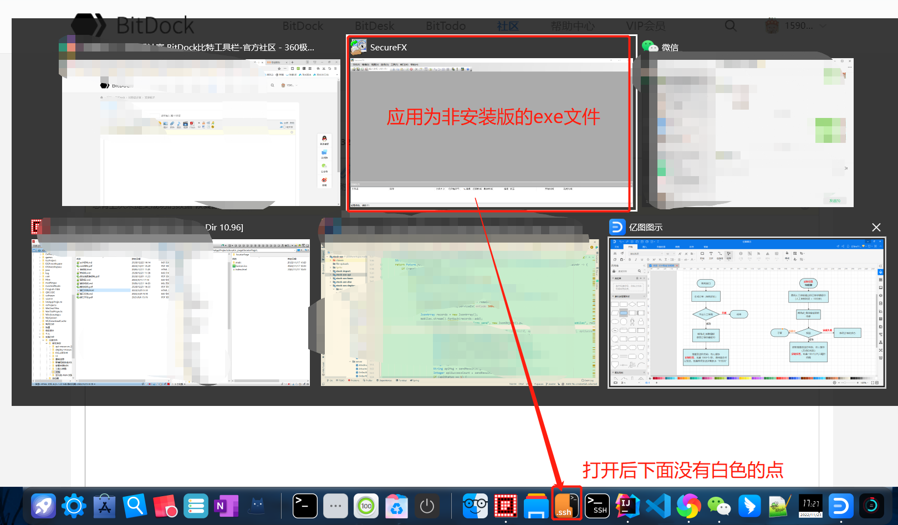Close the 亿图图示 window preview
The image size is (898, 525).
876,228
